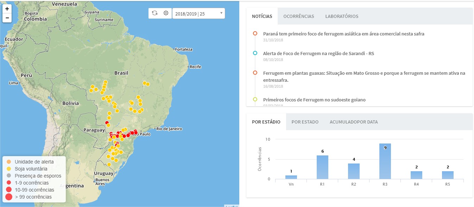Open map settings gear icon
The height and width of the screenshot is (207, 474).
point(166,13)
